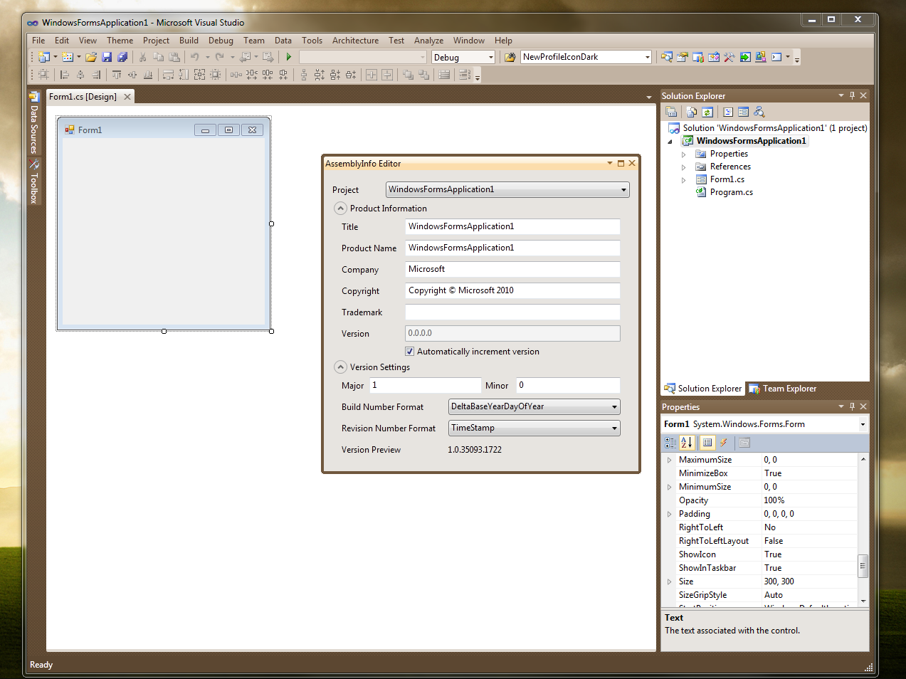
Task: Click the Title input field
Action: point(512,226)
